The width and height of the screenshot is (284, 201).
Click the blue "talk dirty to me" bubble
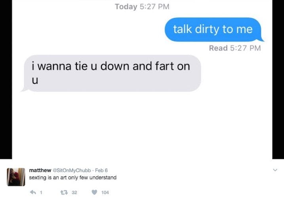[213, 30]
